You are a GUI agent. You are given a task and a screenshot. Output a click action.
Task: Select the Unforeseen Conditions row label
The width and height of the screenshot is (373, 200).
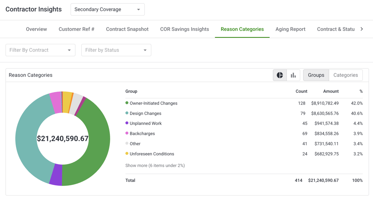point(152,154)
